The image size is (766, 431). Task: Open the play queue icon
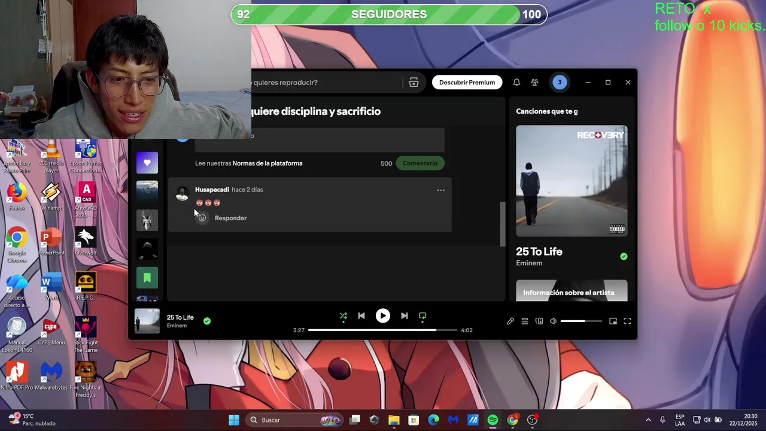(525, 321)
